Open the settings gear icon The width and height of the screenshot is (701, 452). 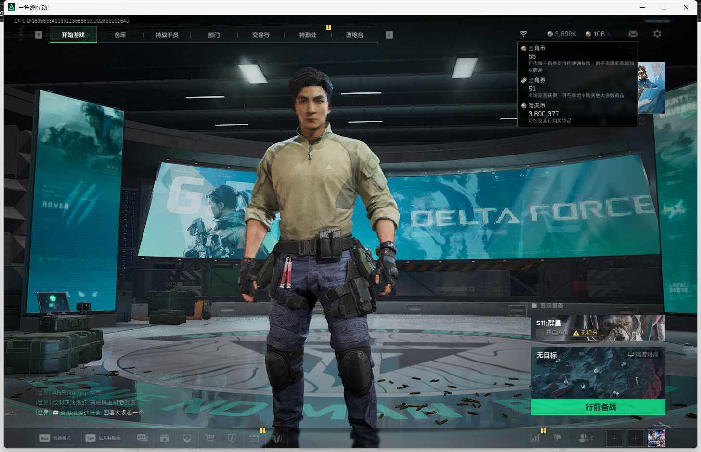[657, 34]
